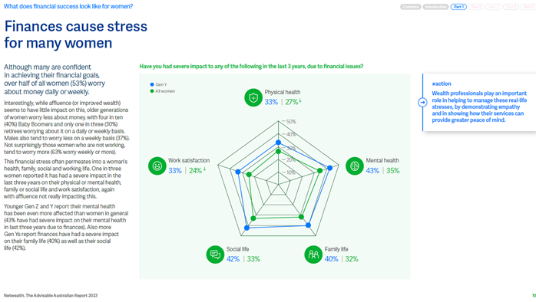Click the green All women legend dot
The height and width of the screenshot is (302, 536).
(x=152, y=91)
